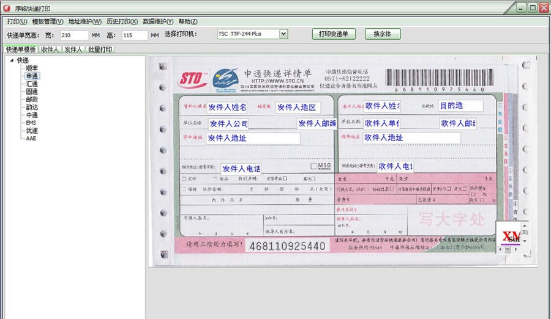Open the 数据维护(Y) menu

(158, 21)
